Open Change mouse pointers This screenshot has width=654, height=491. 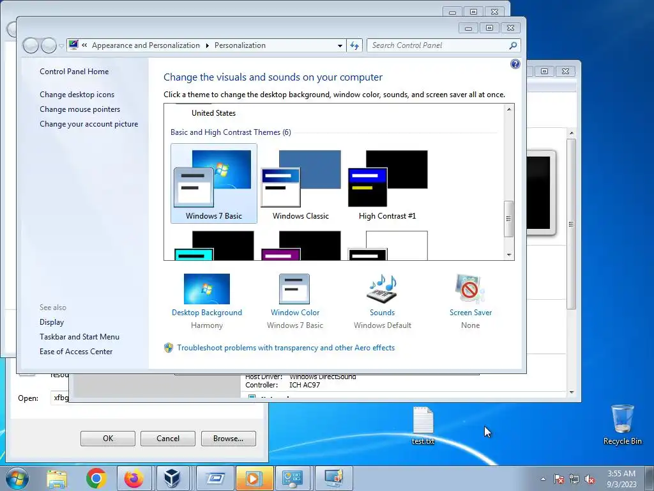(80, 109)
